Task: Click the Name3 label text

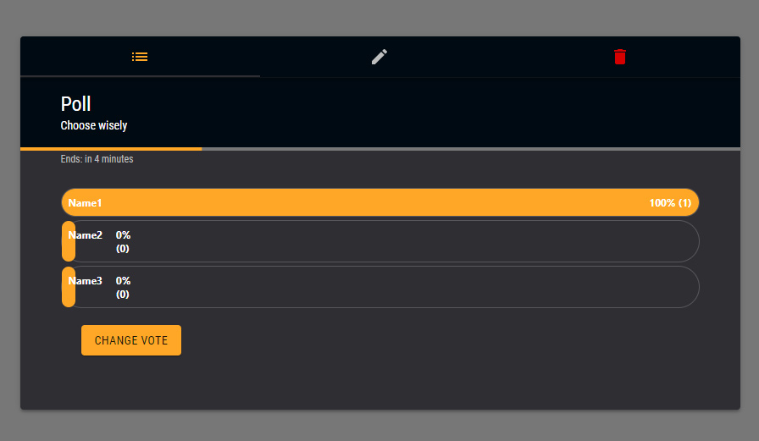Action: [85, 280]
